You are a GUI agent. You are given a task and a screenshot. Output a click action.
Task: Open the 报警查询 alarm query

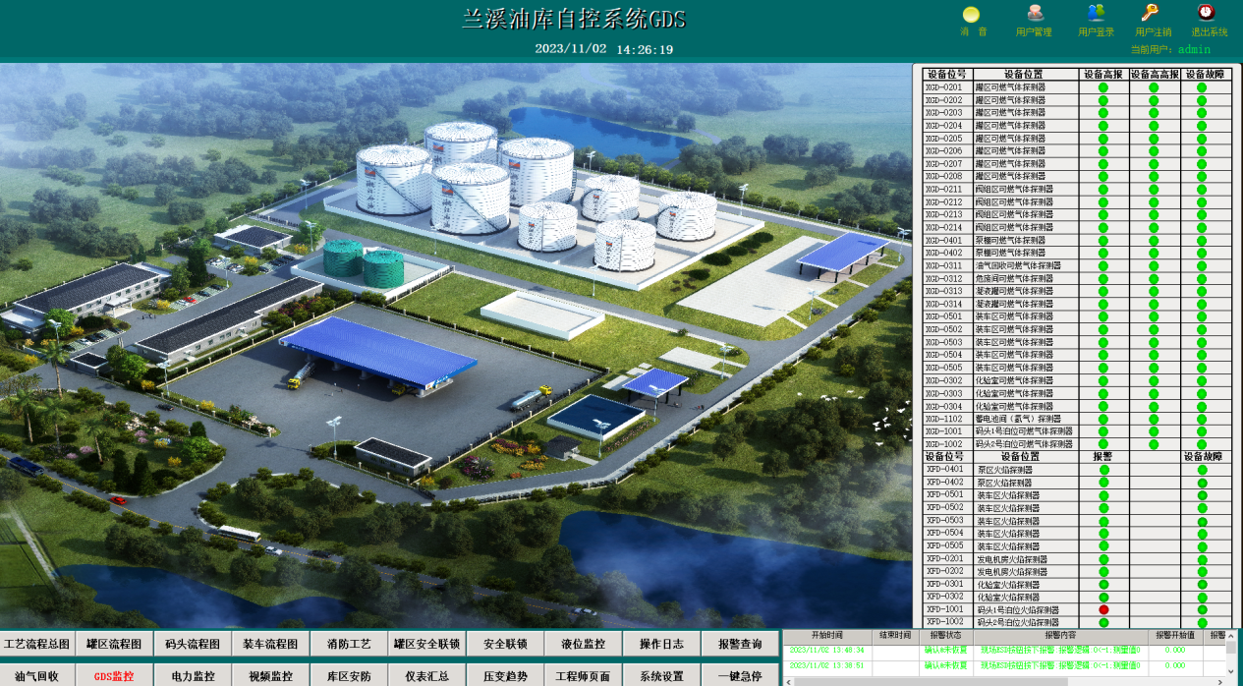[740, 645]
